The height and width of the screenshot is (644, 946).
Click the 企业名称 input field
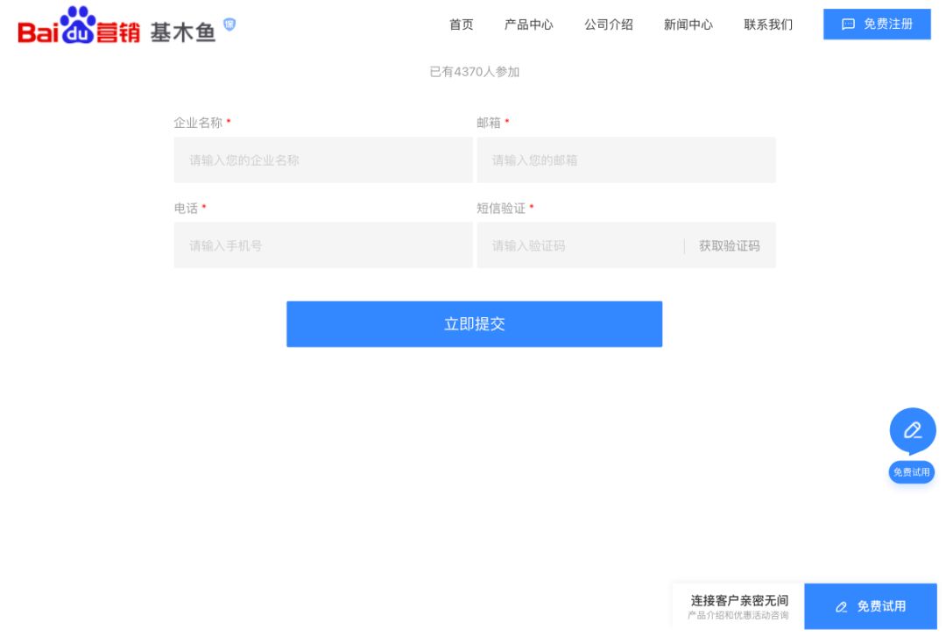pyautogui.click(x=322, y=159)
